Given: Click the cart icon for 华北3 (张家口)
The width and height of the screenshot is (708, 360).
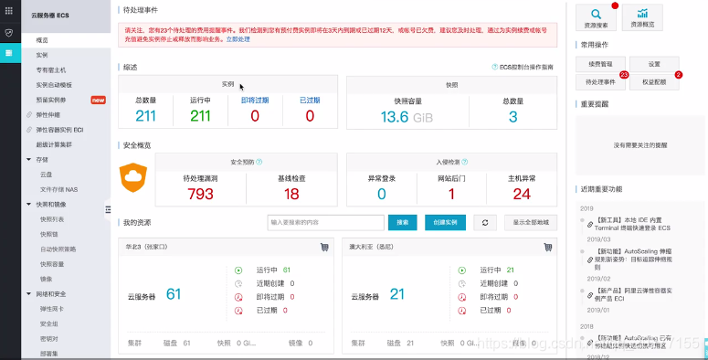Looking at the screenshot, I should (x=324, y=247).
